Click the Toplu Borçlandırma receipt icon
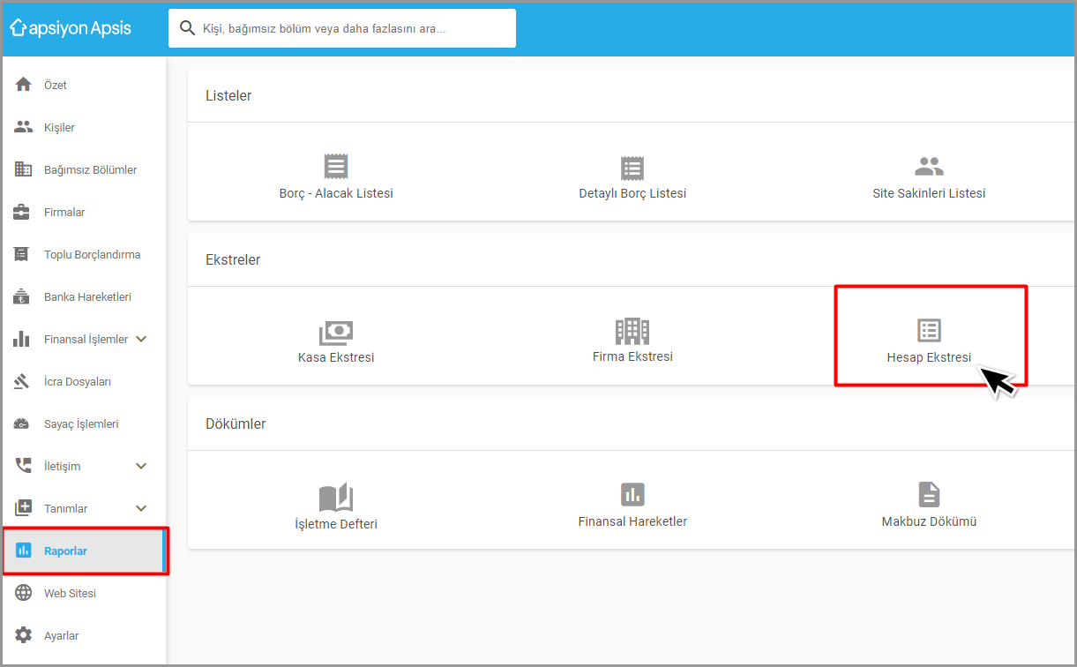 [x=23, y=254]
